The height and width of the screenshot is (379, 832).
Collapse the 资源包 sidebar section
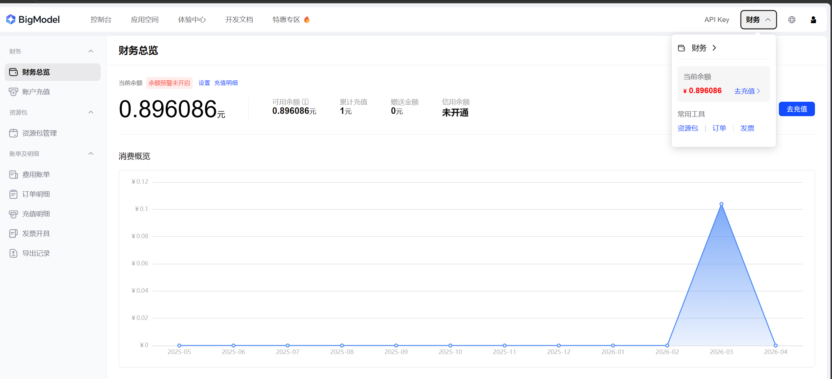91,112
